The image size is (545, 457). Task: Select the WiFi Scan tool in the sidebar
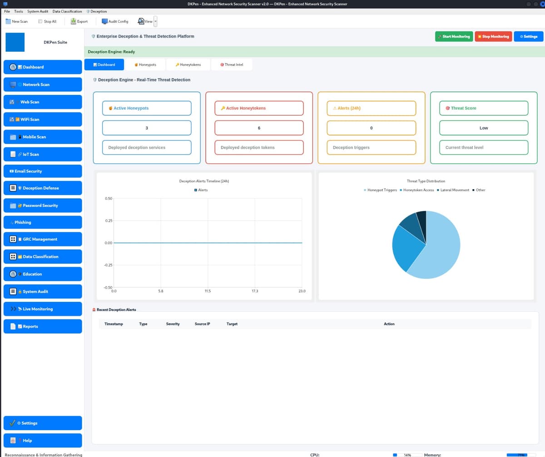43,119
